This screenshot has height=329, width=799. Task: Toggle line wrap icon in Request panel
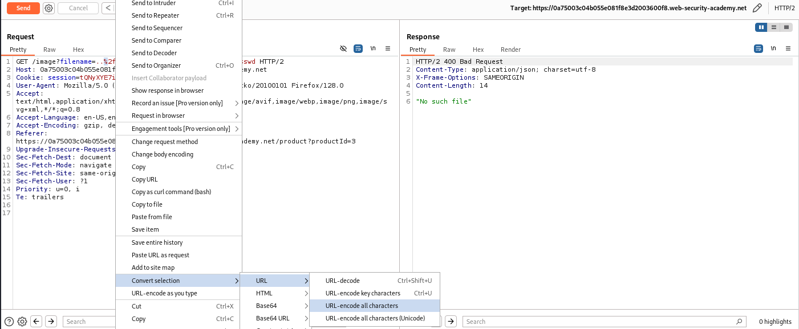(358, 49)
